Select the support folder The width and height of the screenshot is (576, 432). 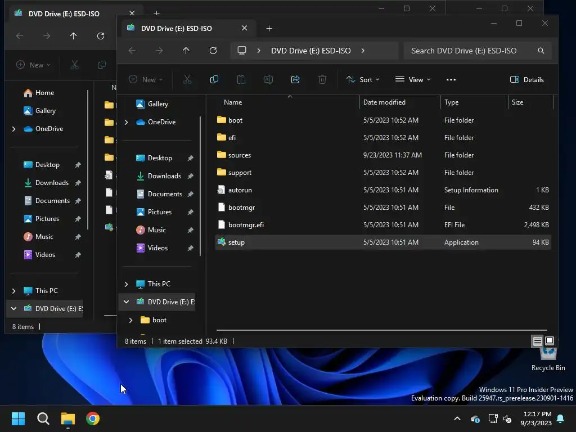[382, 172]
